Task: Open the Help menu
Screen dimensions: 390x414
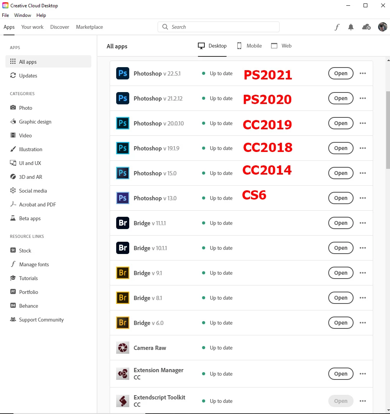Action: (x=41, y=15)
